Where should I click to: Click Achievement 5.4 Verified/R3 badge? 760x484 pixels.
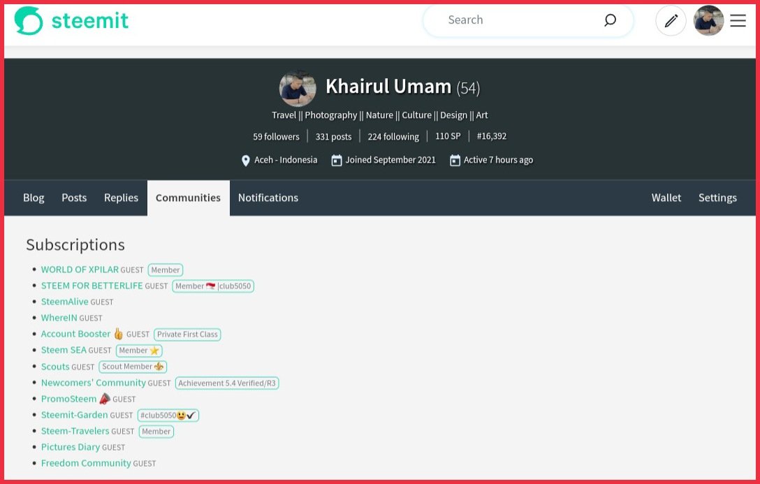(x=227, y=383)
